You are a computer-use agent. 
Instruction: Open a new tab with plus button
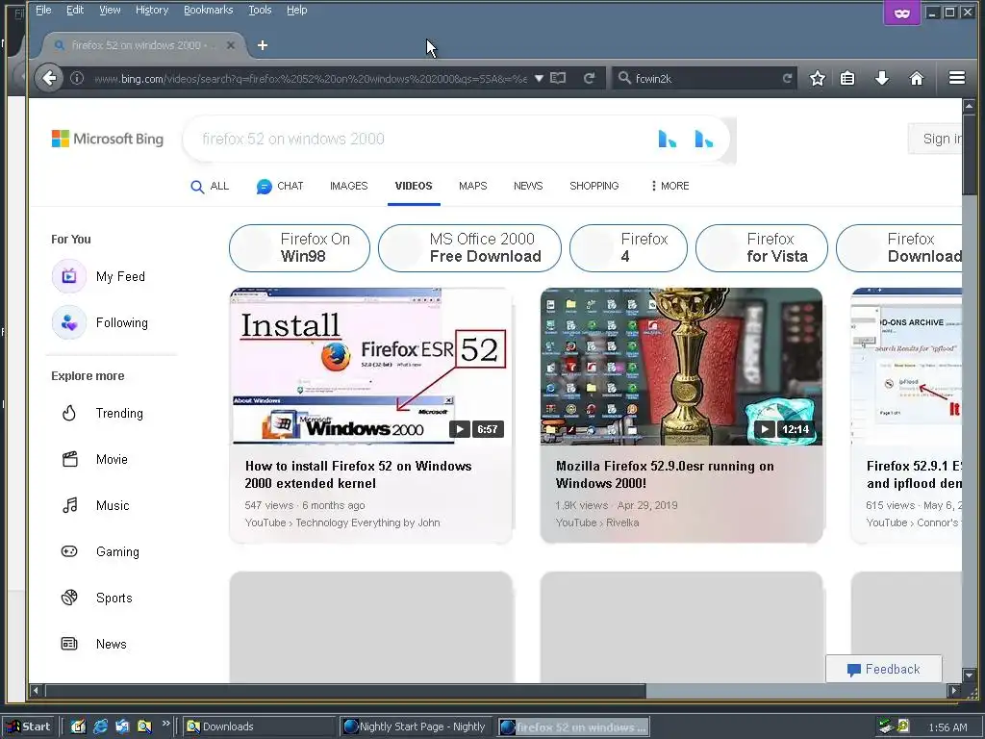tap(263, 45)
